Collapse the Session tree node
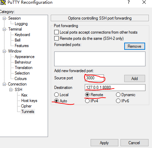The image size is (152, 148). coord(4,18)
